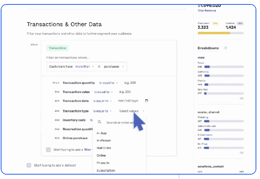260x179 pixels.
Task: Select the Subscription option
Action: 106,170
